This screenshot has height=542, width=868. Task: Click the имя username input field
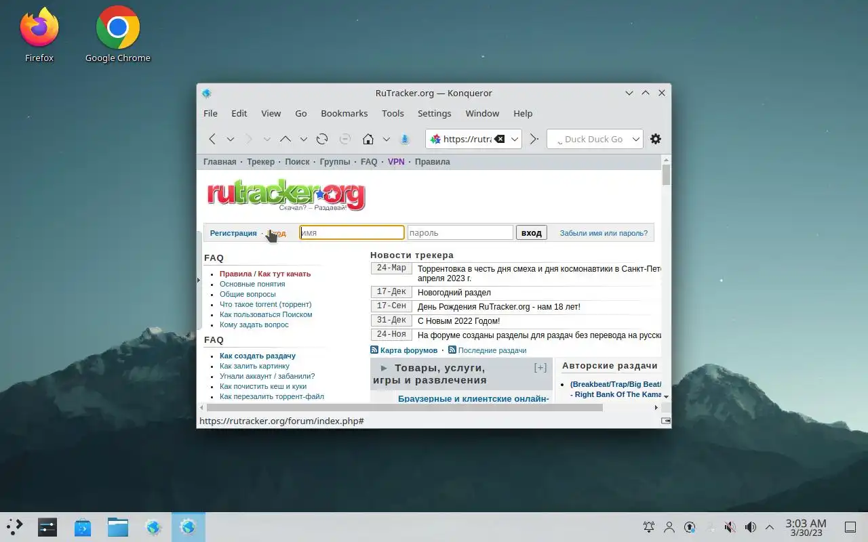point(352,233)
